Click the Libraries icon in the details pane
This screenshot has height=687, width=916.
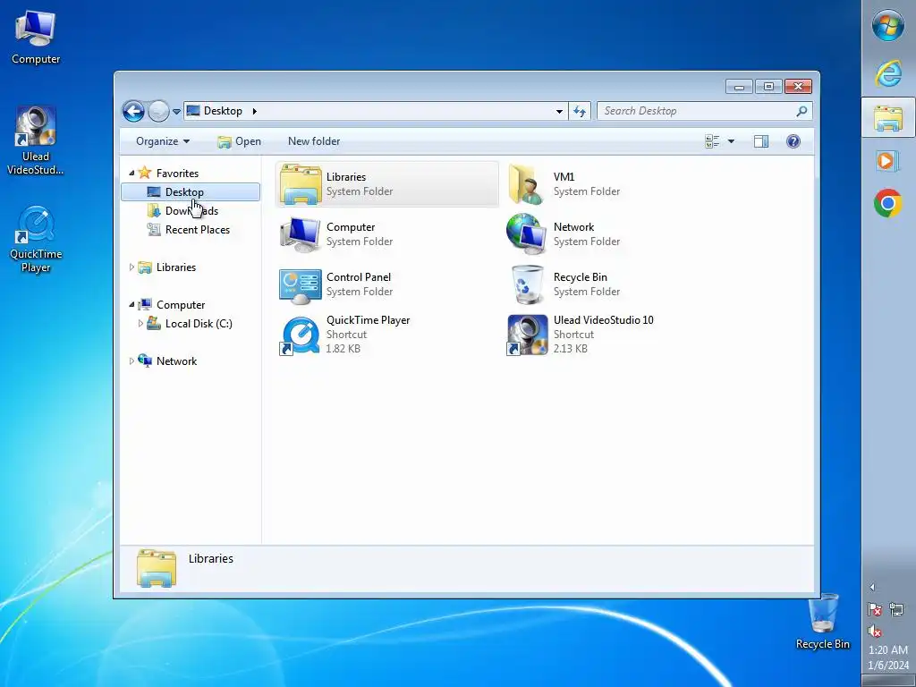tap(156, 568)
